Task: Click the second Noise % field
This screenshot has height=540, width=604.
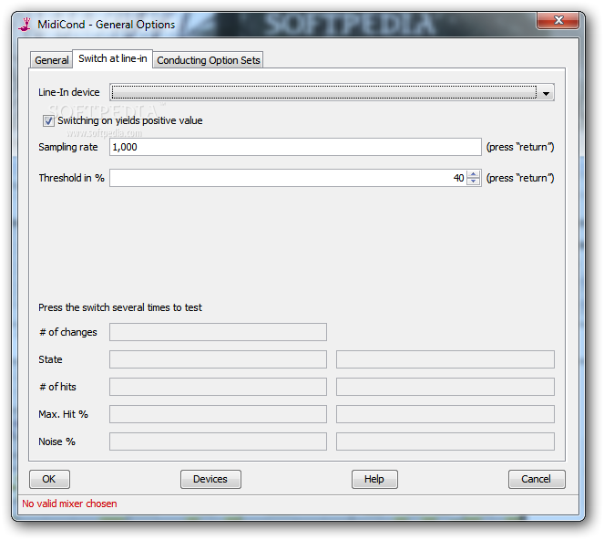Action: tap(445, 441)
